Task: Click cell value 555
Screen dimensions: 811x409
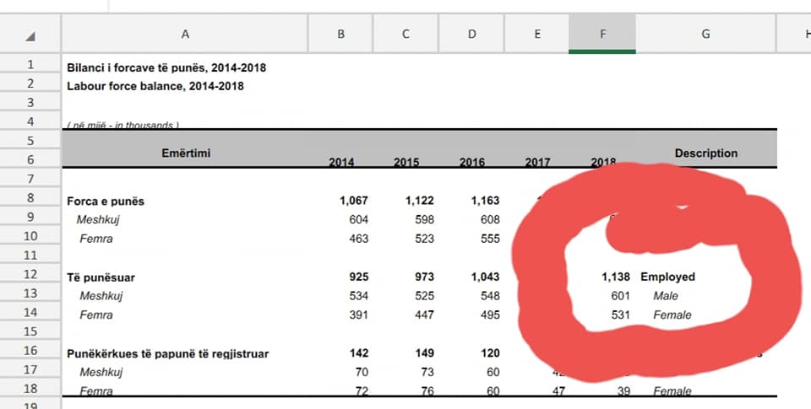Action: (490, 239)
